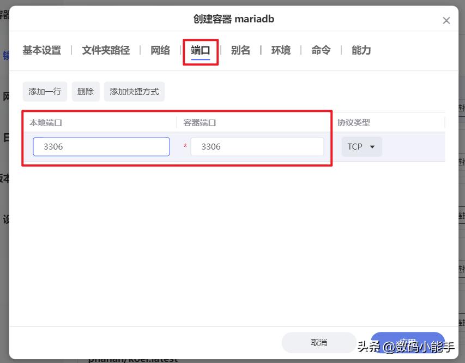The width and height of the screenshot is (465, 363).
Task: Close the 创建容器 mariadb dialog
Action: coord(446,21)
